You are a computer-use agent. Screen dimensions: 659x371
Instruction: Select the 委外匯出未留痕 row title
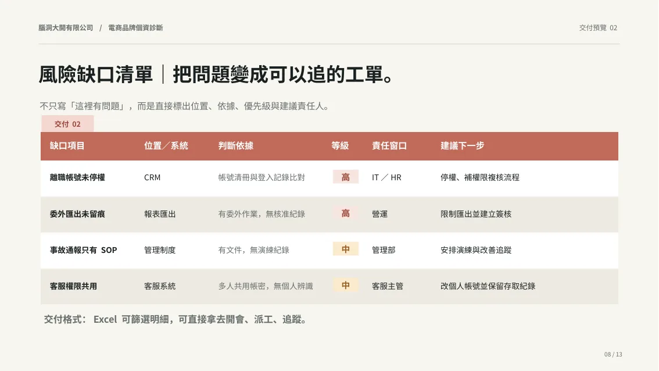point(77,214)
